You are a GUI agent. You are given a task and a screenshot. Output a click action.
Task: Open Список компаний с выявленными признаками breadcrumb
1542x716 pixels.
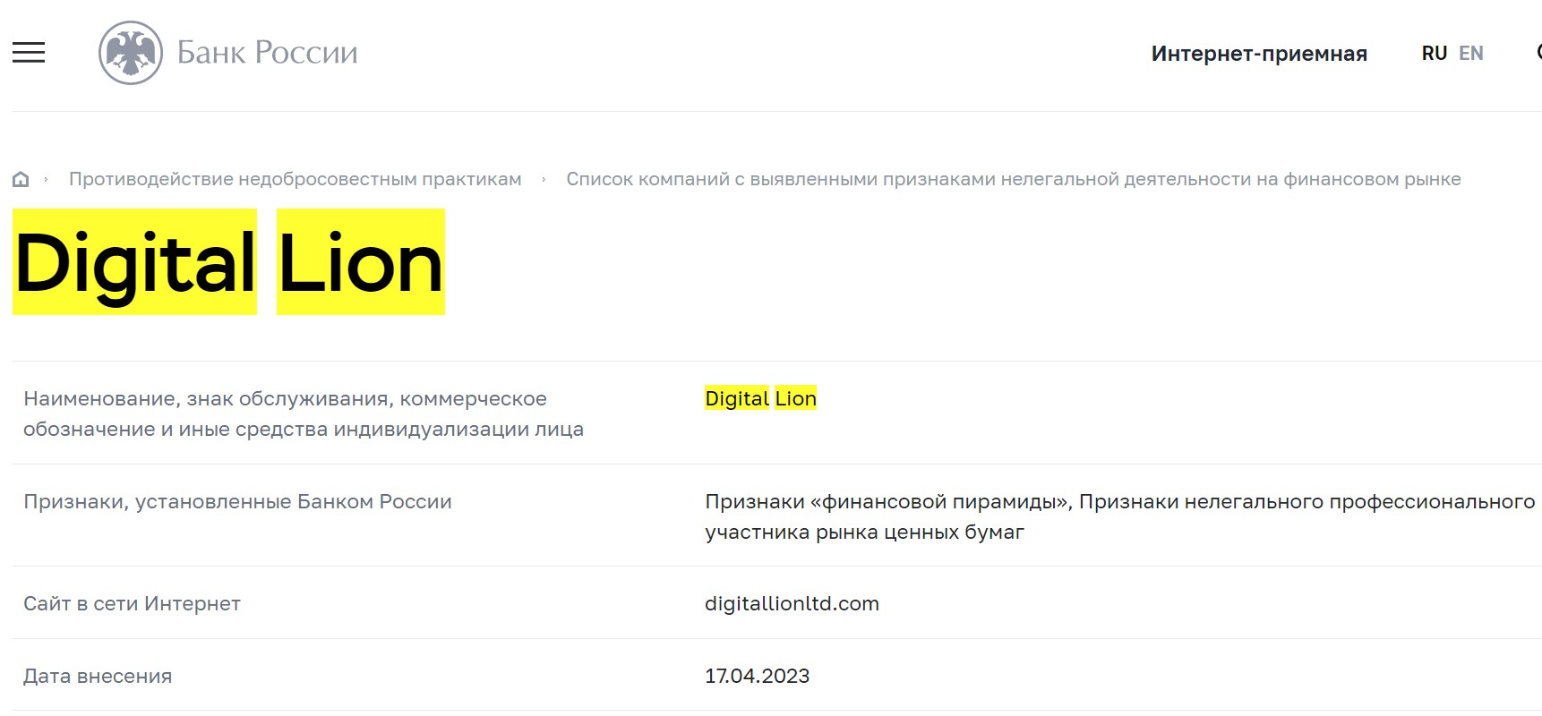pos(1014,179)
